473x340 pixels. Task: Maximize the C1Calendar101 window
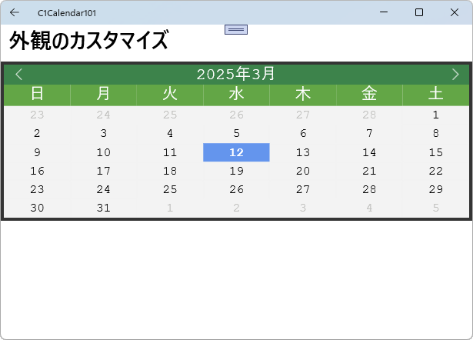click(x=419, y=12)
